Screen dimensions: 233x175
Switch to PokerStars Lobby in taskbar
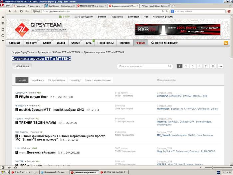[x=25, y=172]
